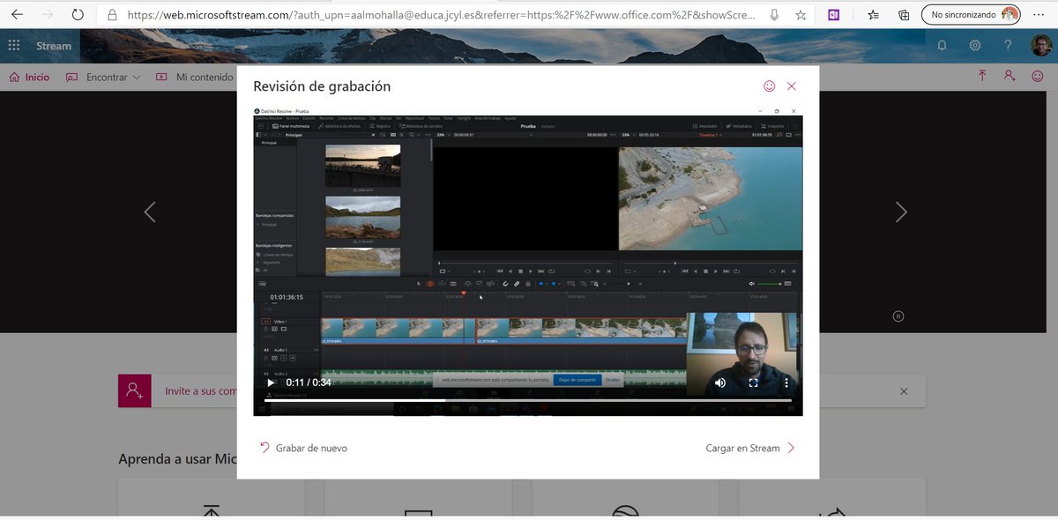Screen dimensions: 1058x520
Task: Add this page to favorites star
Action: (x=801, y=15)
